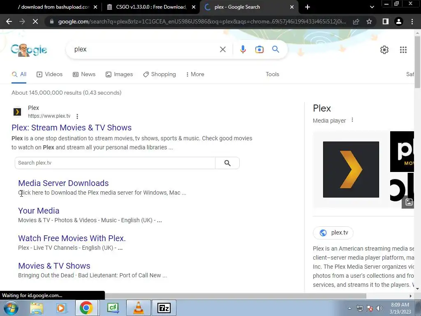Close the CSGO v1.33.0.0 tab

[194, 7]
